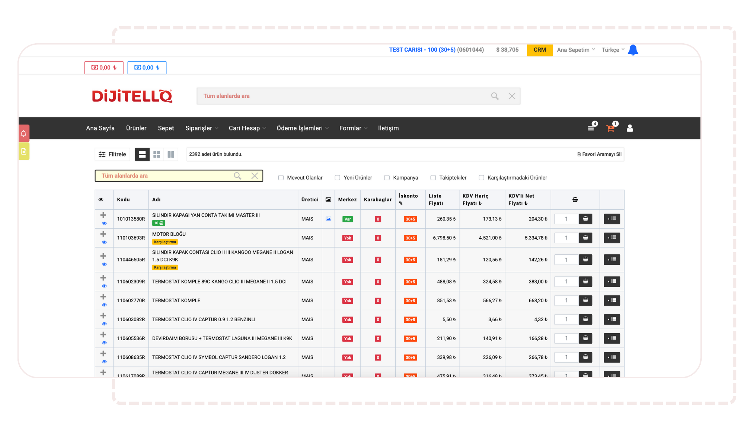Open the user profile icon
Screen dimensions: 745x431
630,128
